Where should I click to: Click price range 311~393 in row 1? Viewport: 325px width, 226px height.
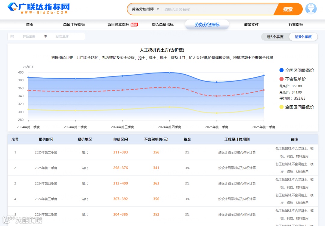pyautogui.click(x=120, y=152)
